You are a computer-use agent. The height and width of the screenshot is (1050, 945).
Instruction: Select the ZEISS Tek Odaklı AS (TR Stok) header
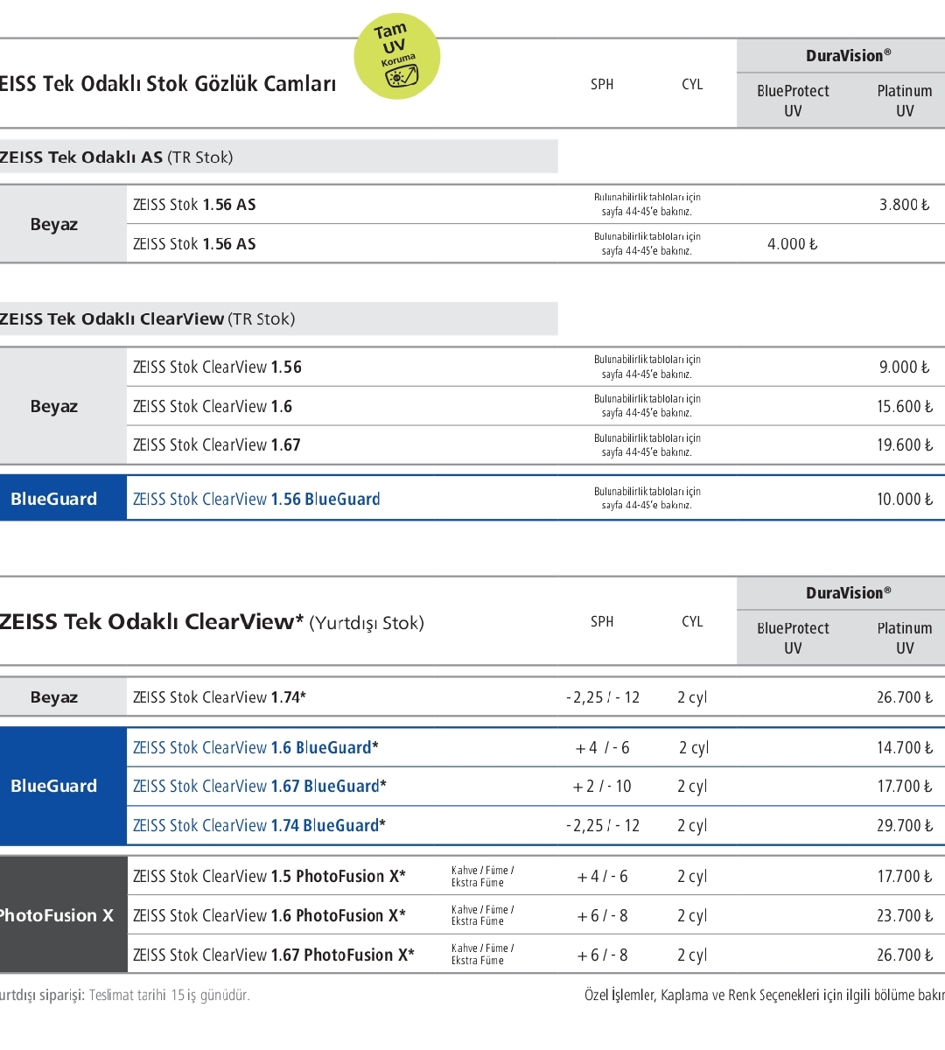117,157
